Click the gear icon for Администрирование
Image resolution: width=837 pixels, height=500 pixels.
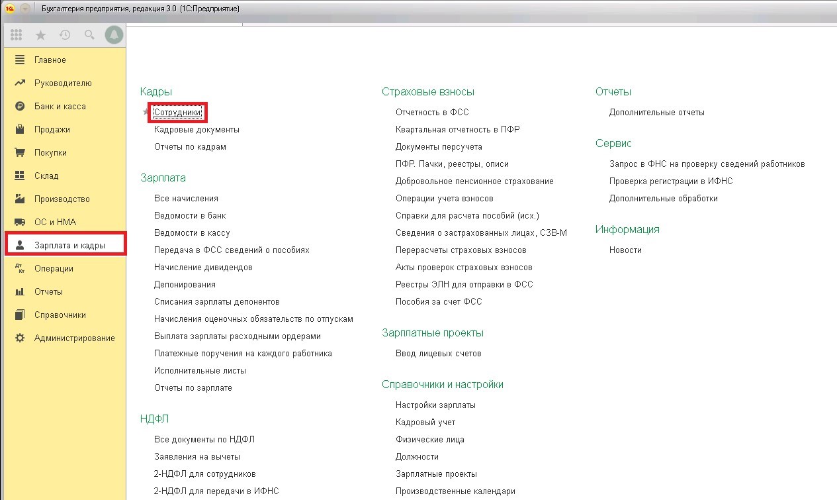click(20, 338)
